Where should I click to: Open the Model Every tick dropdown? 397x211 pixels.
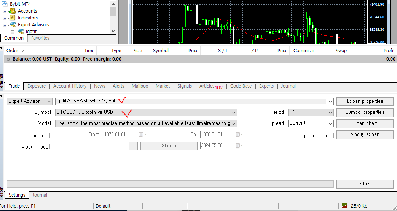tap(233, 123)
